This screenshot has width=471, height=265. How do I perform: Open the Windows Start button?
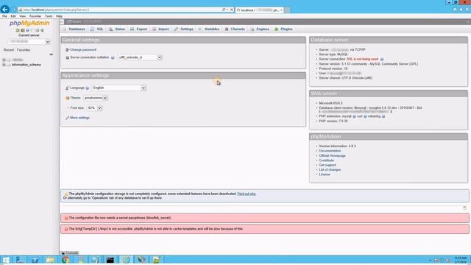[6, 260]
